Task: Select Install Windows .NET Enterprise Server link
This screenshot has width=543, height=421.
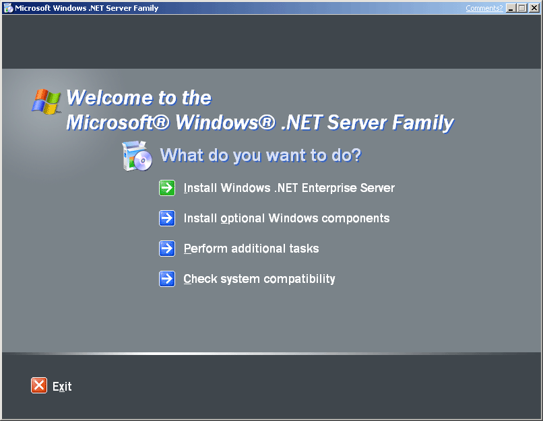Action: (289, 188)
